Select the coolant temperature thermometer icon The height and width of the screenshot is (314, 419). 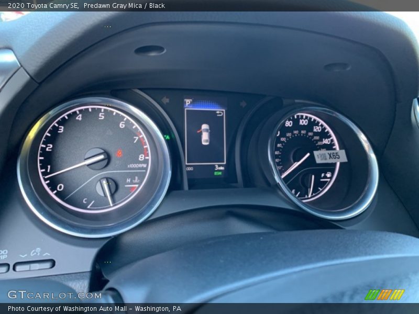(135, 180)
